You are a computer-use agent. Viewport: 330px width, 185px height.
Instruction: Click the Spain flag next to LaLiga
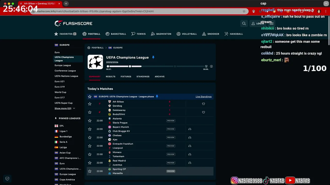coord(56,147)
